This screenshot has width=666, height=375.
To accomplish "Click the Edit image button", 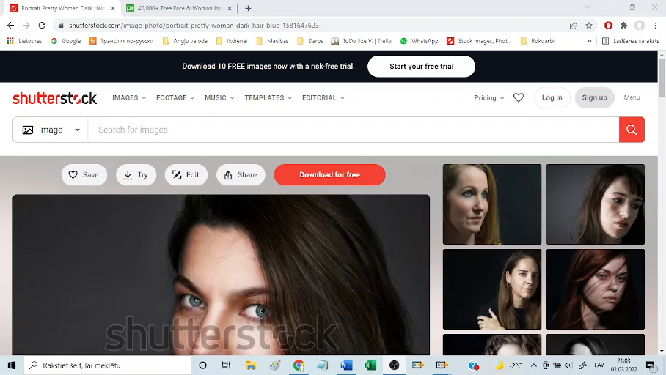I will (x=186, y=175).
